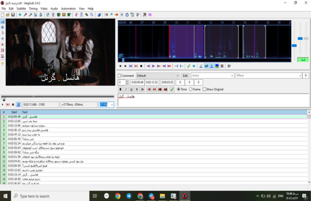Click the Underline formatting button
This screenshot has height=201, width=311.
tap(131, 90)
